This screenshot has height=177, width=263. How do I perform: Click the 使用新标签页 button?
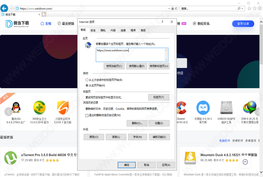tap(159, 66)
